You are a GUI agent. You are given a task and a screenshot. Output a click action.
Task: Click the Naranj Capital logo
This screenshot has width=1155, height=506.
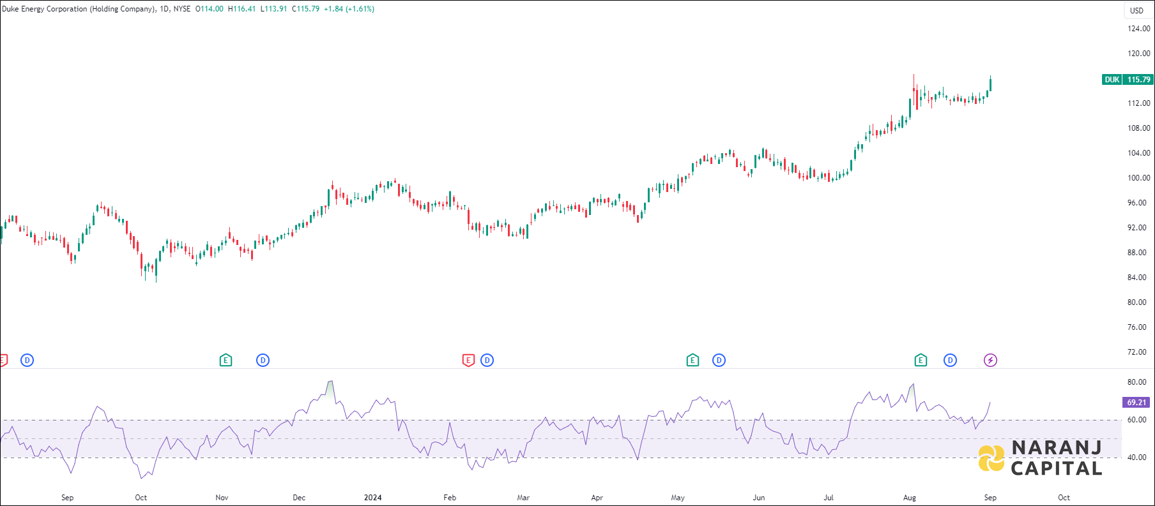point(1040,458)
